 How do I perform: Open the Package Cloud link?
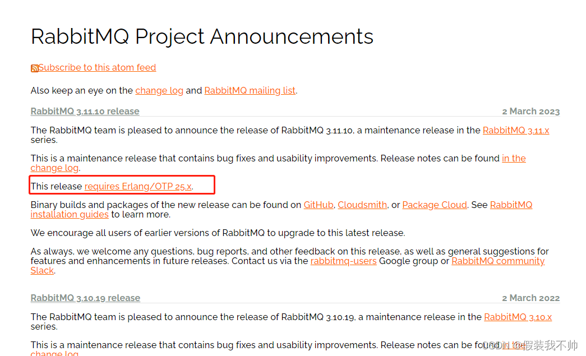point(434,205)
